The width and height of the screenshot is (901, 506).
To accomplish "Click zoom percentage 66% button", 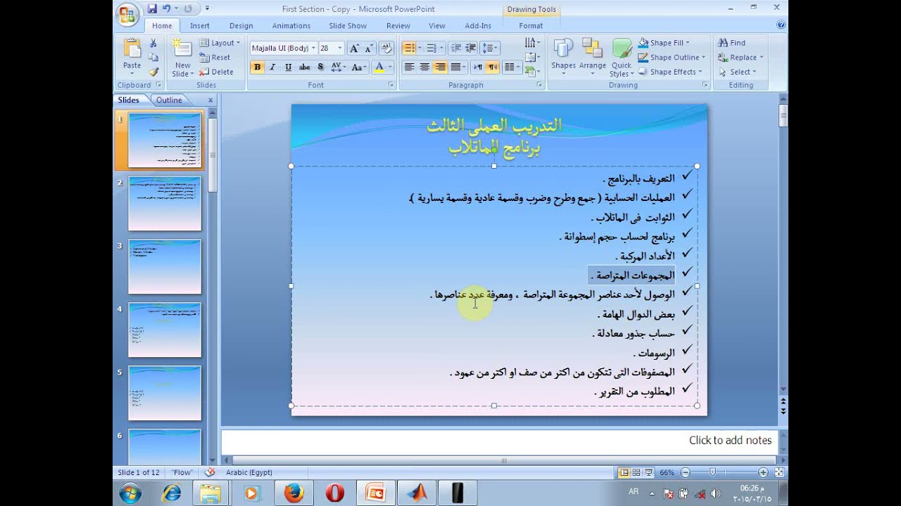I will tap(667, 473).
